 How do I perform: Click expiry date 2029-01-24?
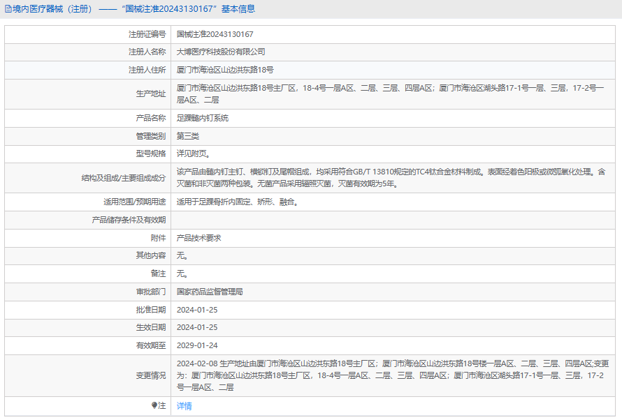point(197,345)
